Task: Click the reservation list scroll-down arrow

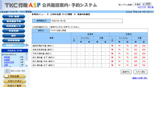Action: point(26,66)
